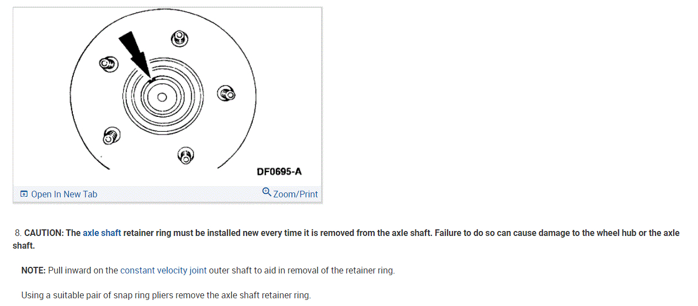Open the diagram via 'Open In New Tab' text
The image size is (698, 306).
click(64, 194)
